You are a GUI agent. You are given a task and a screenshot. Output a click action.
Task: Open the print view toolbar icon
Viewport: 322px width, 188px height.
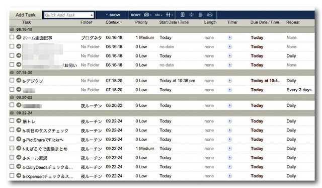click(210, 15)
